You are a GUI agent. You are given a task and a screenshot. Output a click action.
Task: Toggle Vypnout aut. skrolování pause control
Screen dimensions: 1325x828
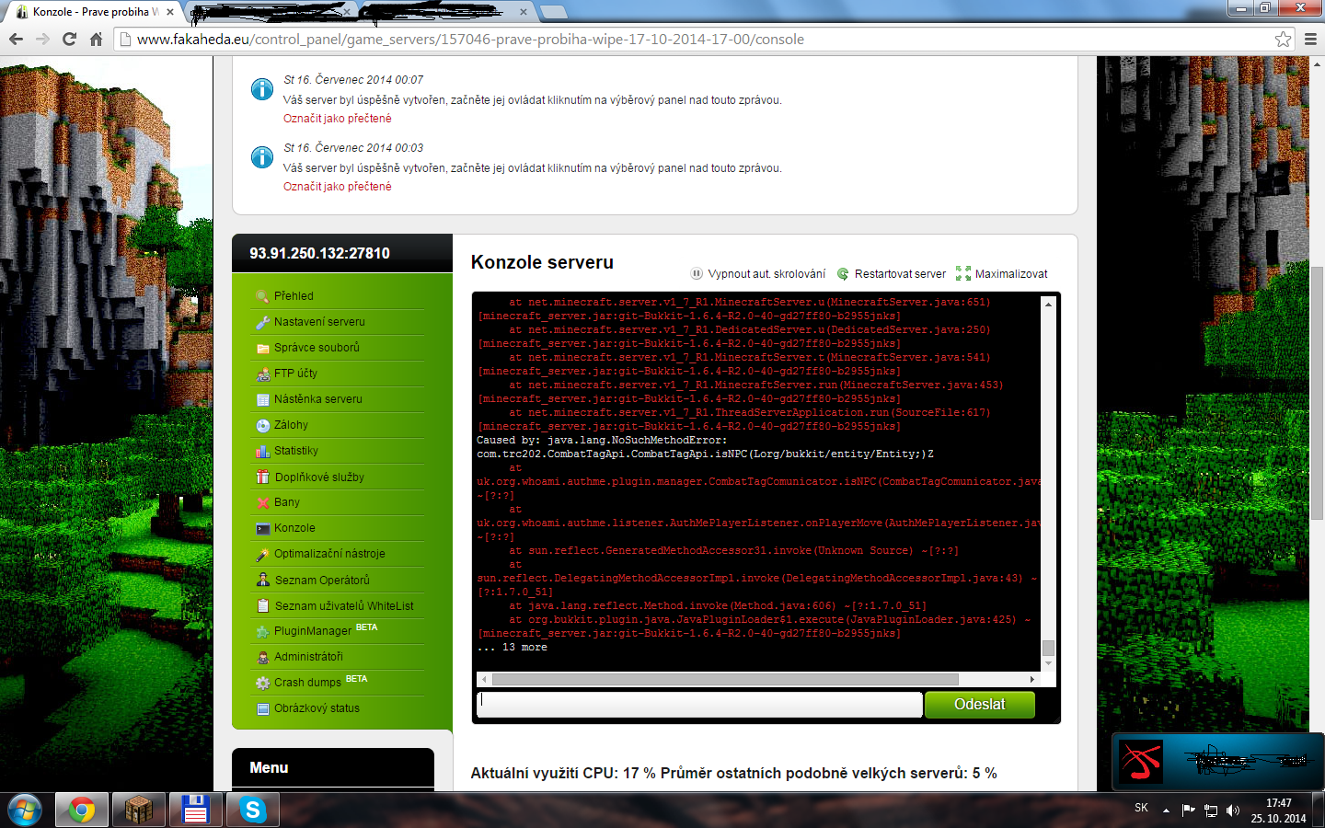[x=697, y=273]
